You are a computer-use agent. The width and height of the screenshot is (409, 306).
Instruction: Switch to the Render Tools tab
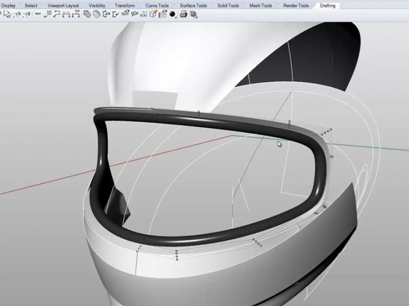[296, 6]
